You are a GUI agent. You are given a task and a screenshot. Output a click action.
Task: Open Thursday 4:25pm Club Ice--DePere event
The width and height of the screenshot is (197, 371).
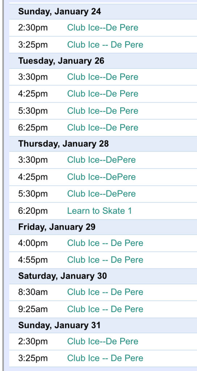pos(101,177)
